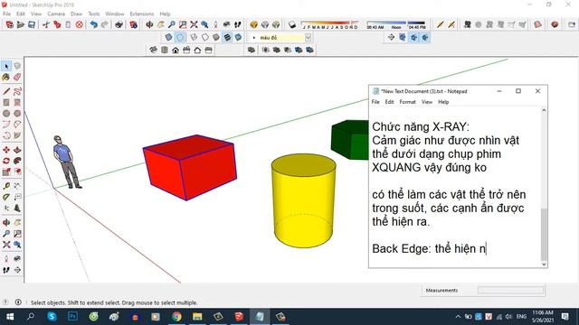Open the layer dropdown showing màu đỏ

pyautogui.click(x=308, y=37)
